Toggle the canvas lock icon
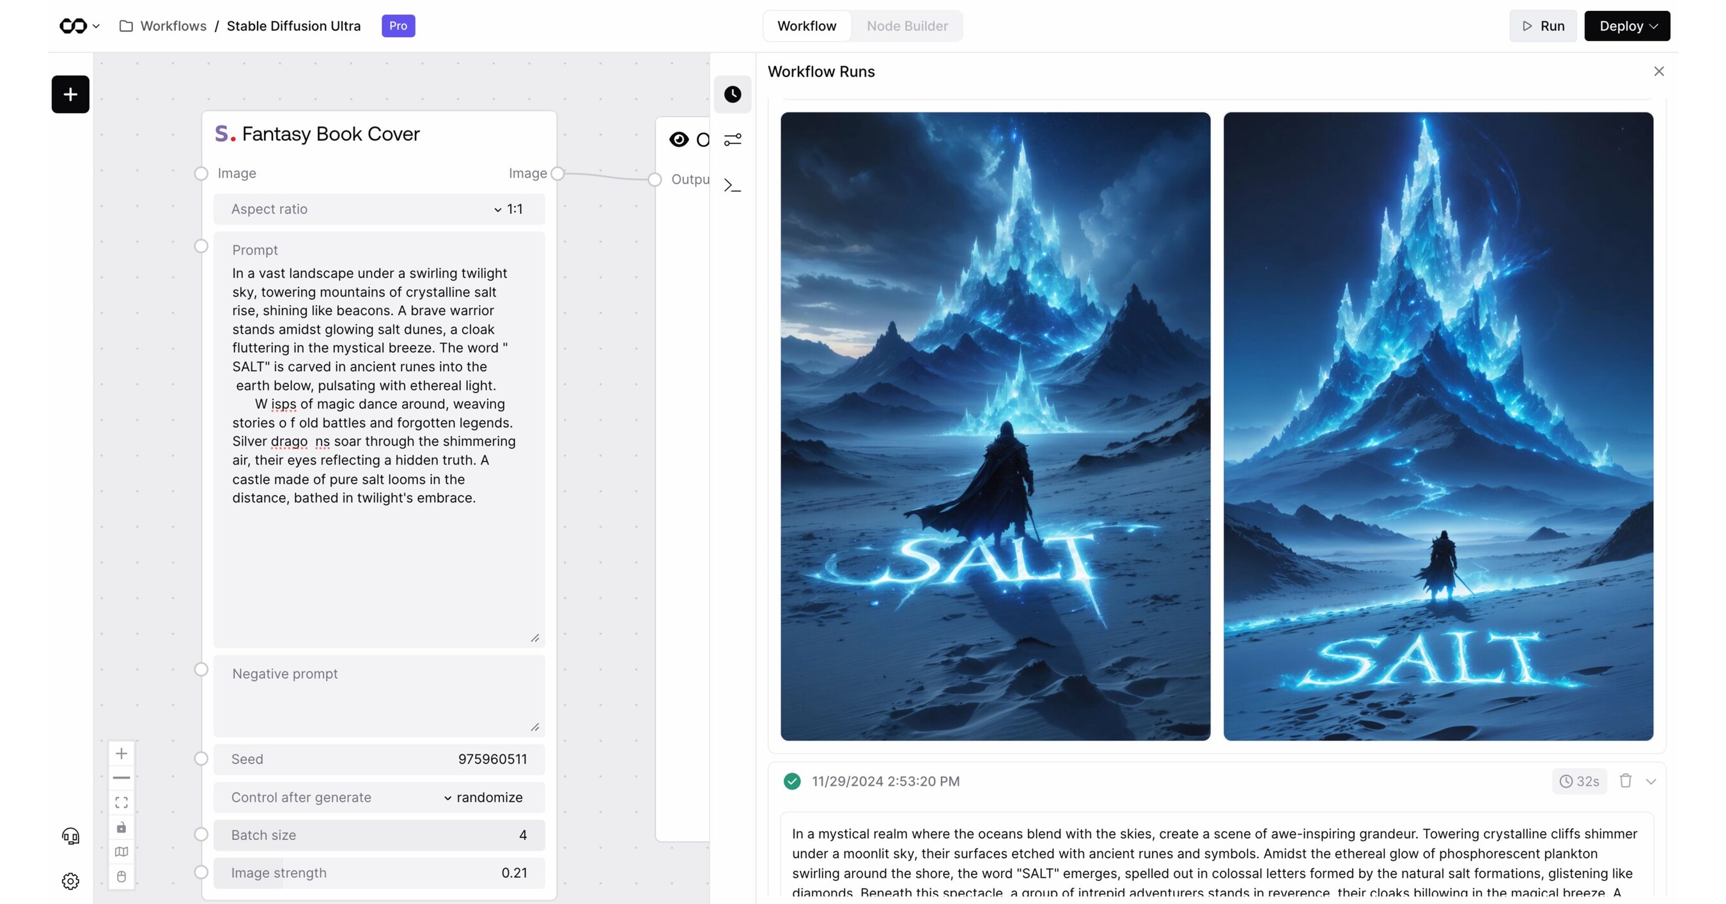The height and width of the screenshot is (904, 1726). pyautogui.click(x=121, y=828)
